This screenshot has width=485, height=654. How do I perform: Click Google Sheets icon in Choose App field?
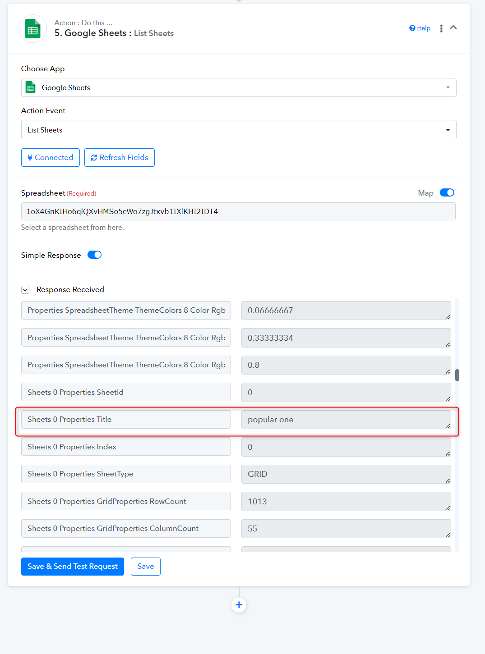coord(31,87)
